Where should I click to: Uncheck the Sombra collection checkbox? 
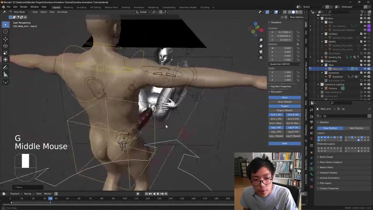coord(361,18)
